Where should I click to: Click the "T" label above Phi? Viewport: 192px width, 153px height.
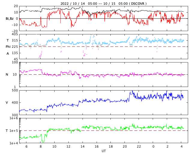pyautogui.click(x=7, y=40)
